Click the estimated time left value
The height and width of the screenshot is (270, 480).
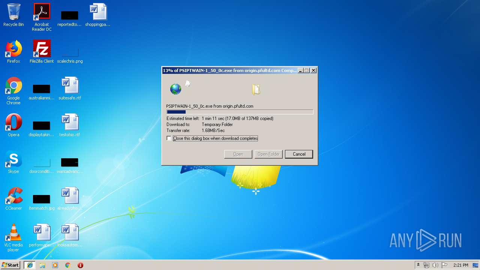point(237,118)
